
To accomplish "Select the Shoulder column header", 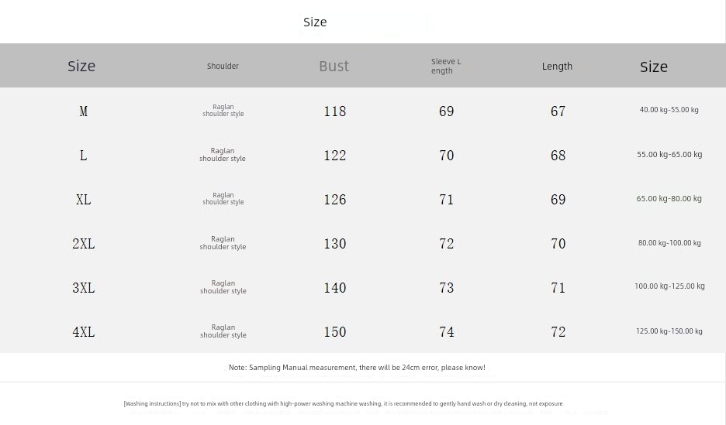I will pos(223,66).
